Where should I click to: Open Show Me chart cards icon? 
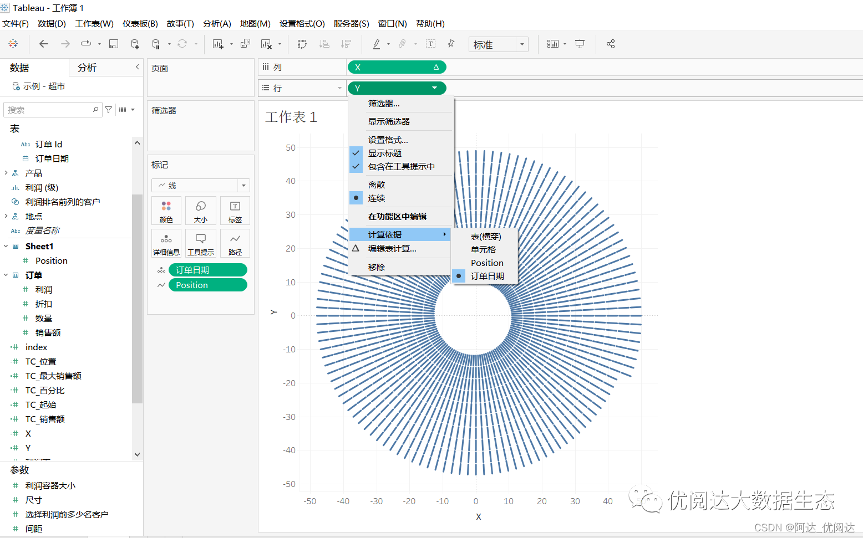point(552,44)
